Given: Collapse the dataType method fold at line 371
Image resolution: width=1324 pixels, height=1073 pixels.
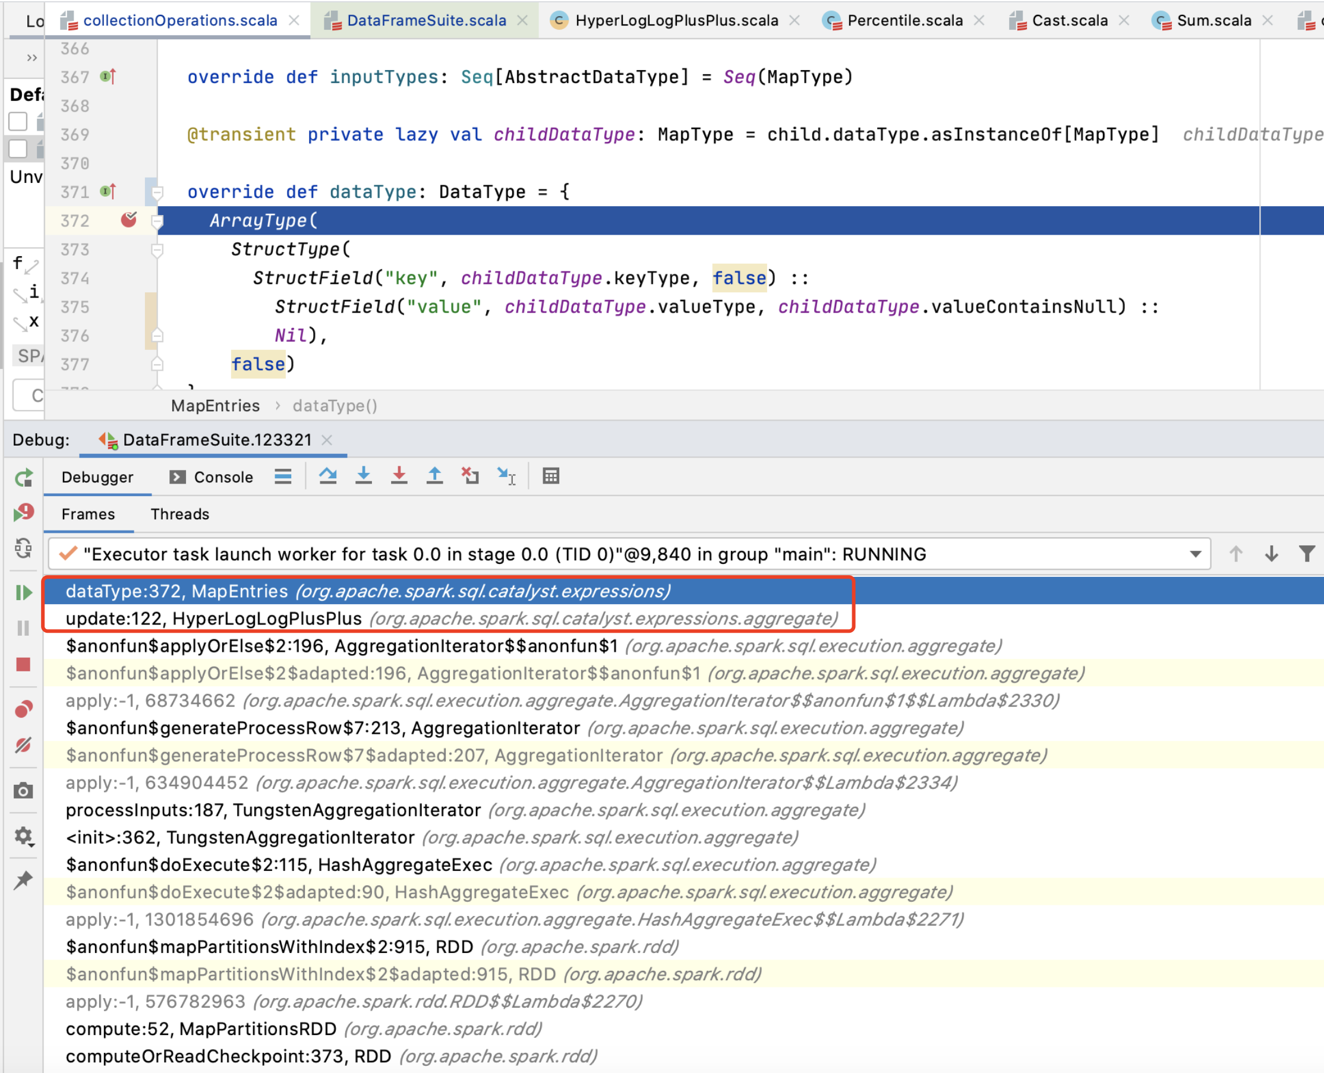Looking at the screenshot, I should [x=157, y=192].
